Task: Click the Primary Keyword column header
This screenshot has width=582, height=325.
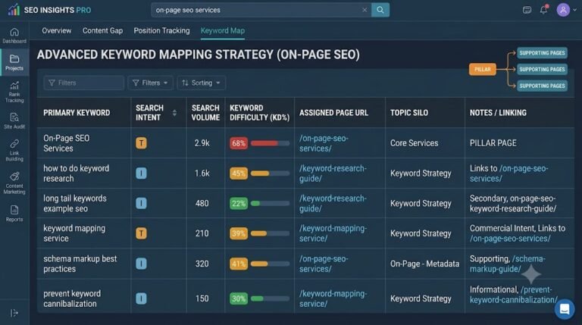Action: [x=77, y=113]
